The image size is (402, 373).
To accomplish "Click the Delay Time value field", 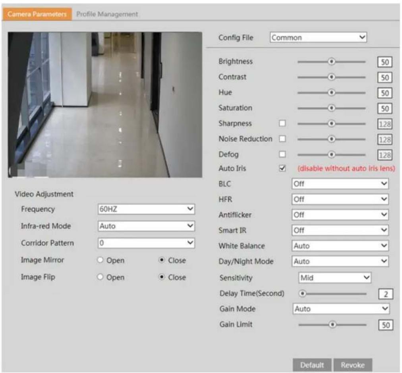I will tap(386, 294).
